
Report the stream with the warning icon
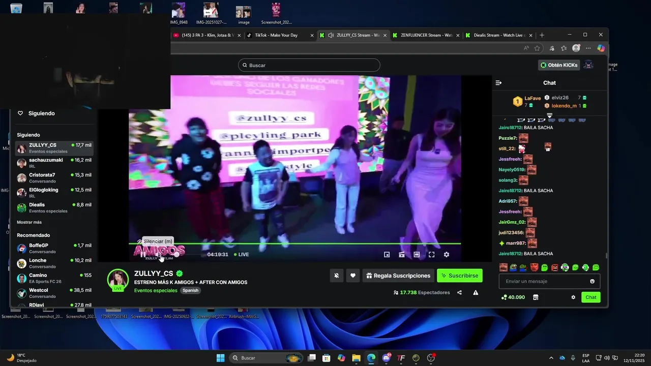476,293
